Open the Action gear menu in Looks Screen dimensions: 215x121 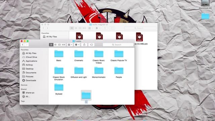(77, 45)
